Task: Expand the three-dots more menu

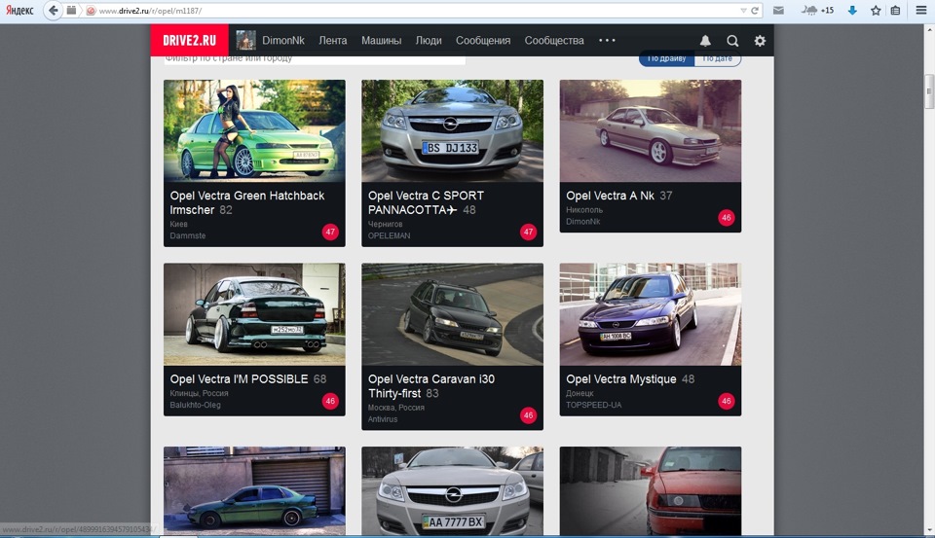Action: point(607,41)
